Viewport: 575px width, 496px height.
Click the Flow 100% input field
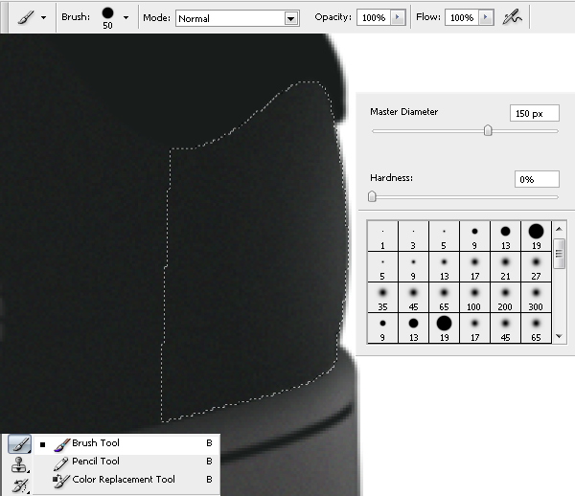462,17
